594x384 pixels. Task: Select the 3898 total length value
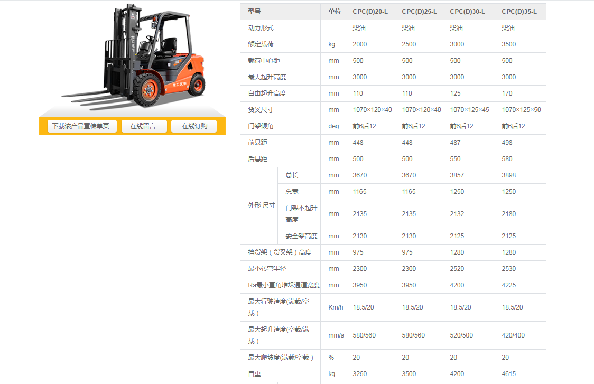pyautogui.click(x=509, y=175)
